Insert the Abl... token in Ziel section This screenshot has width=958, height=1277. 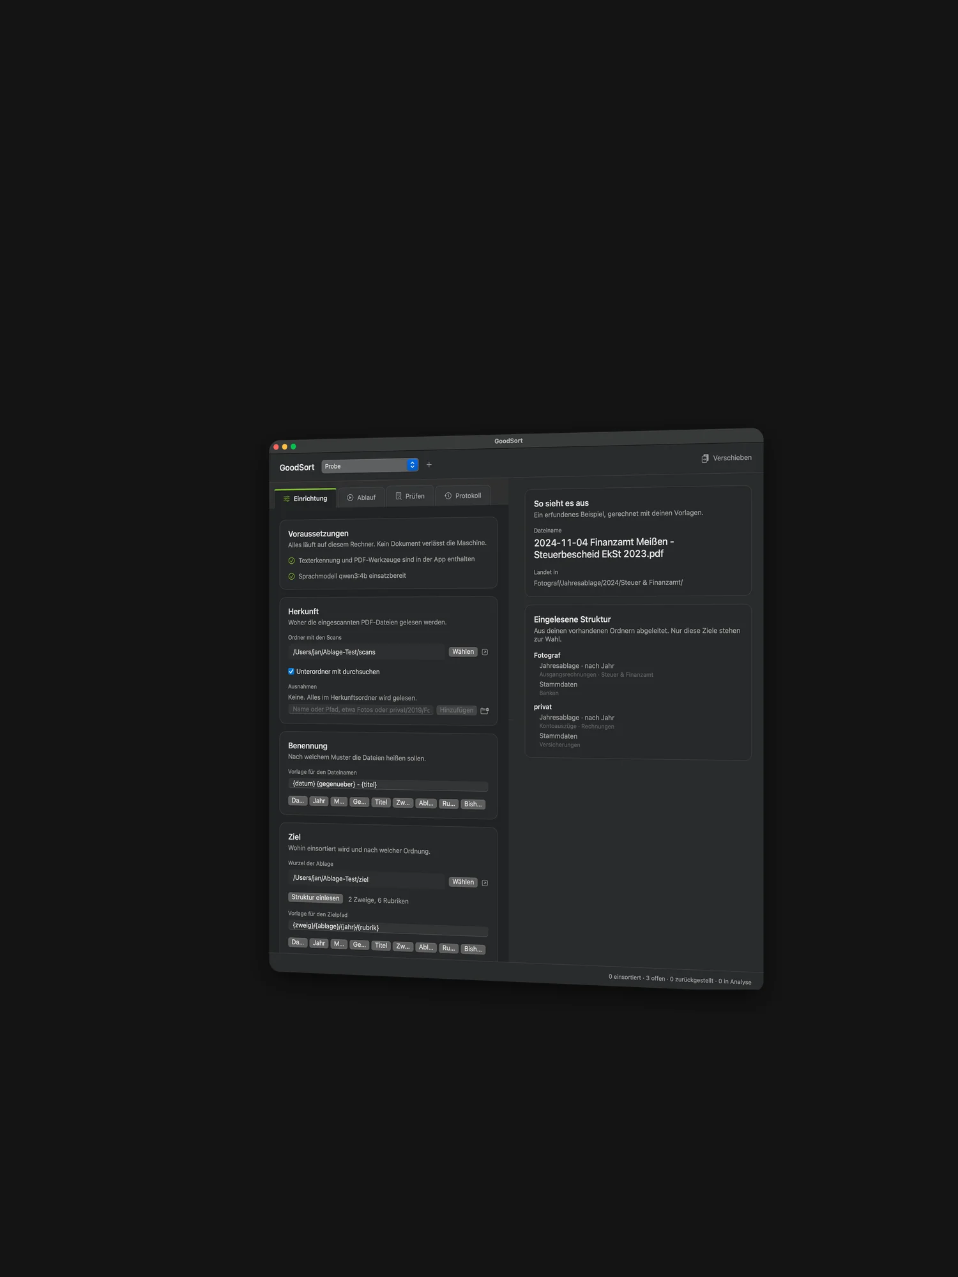[426, 948]
